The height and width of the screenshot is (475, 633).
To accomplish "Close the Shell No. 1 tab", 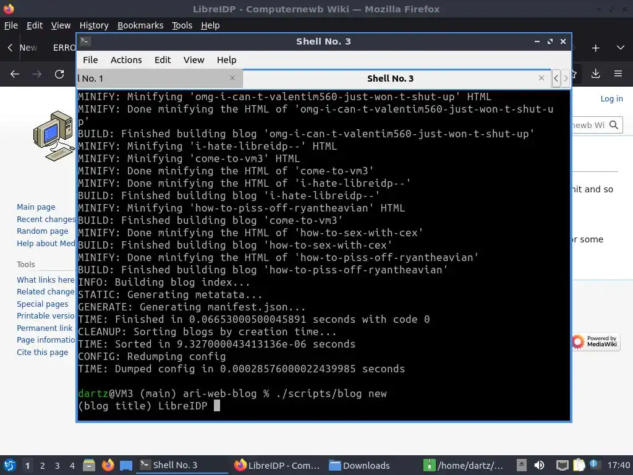I will [x=232, y=78].
